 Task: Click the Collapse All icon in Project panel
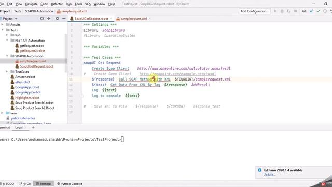[49, 19]
